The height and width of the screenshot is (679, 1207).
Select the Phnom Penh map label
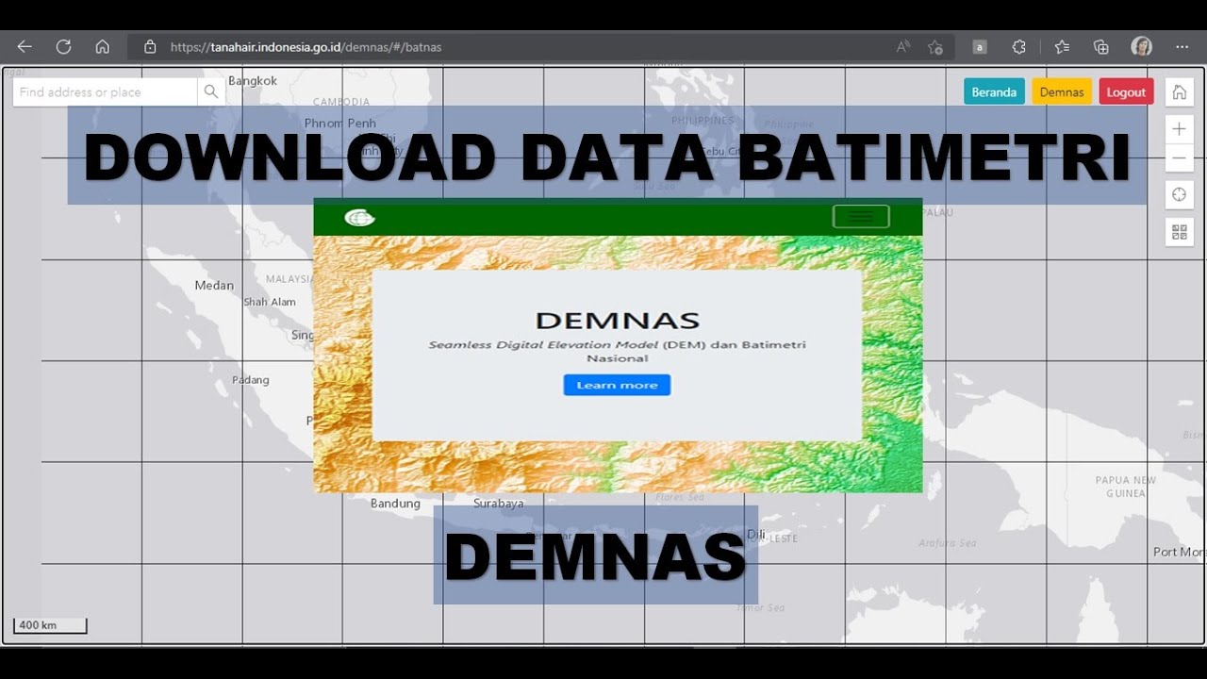(x=340, y=123)
